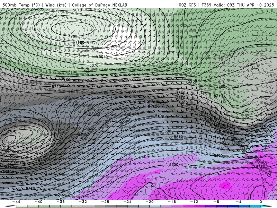Click the 5070 contour label
The width and height of the screenshot is (277, 208).
[94, 66]
